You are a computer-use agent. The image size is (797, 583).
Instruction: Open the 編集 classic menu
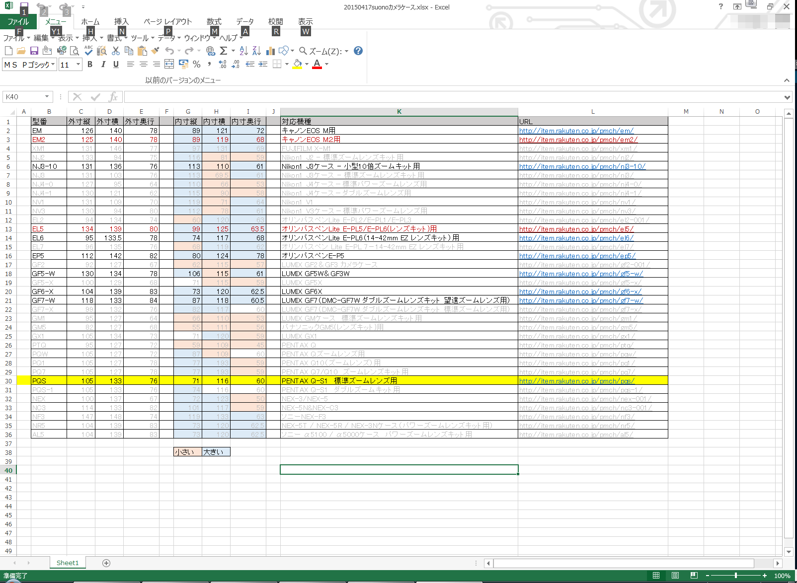point(44,38)
